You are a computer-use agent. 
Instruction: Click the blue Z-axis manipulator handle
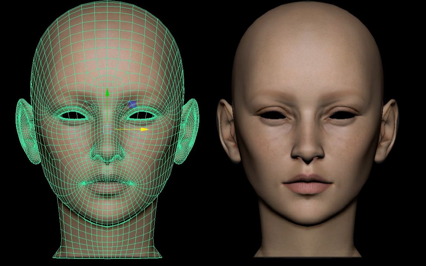[132, 104]
